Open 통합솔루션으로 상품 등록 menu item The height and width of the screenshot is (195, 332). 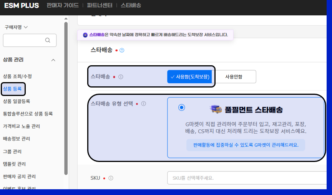pyautogui.click(x=28, y=114)
